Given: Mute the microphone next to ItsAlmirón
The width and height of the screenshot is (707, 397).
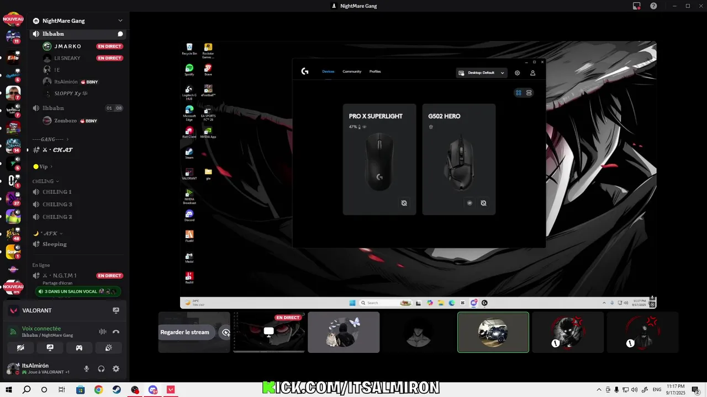Looking at the screenshot, I should coord(86,369).
